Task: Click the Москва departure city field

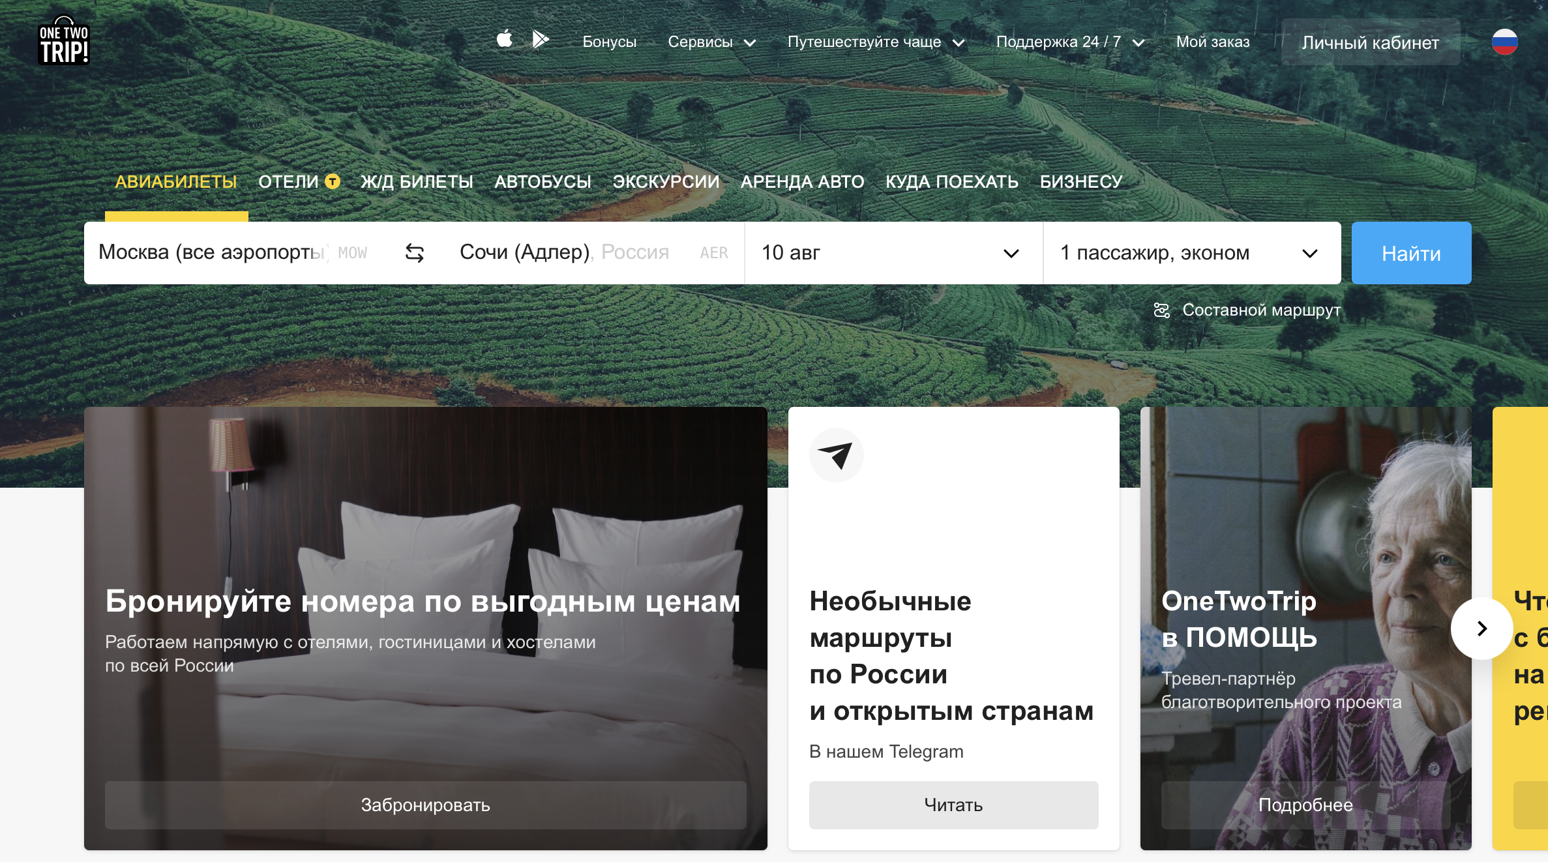Action: [x=235, y=253]
